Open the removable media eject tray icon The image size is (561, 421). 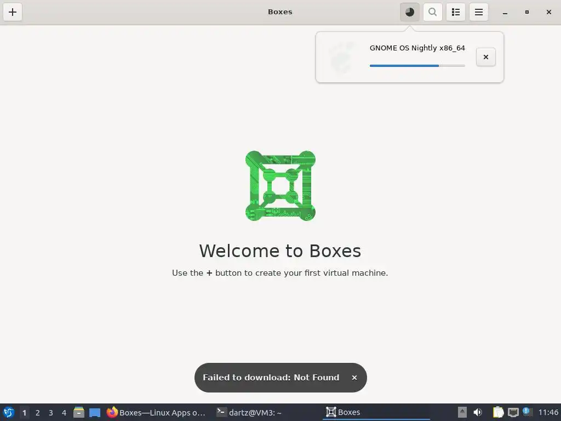pos(462,412)
